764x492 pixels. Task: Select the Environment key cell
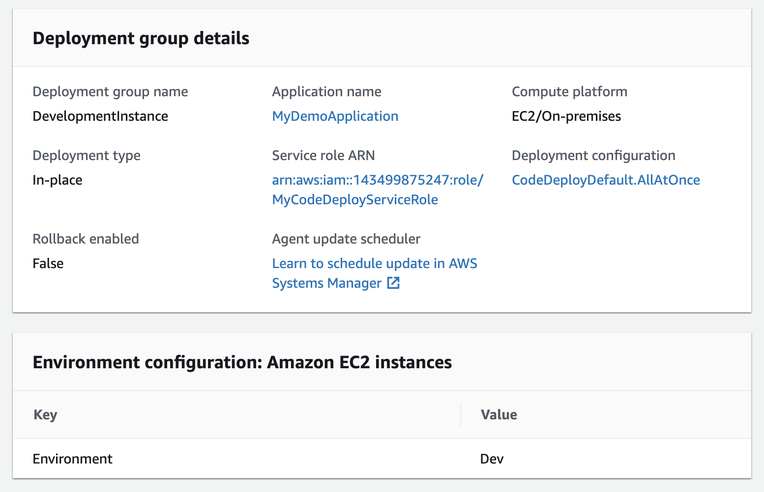(x=72, y=459)
